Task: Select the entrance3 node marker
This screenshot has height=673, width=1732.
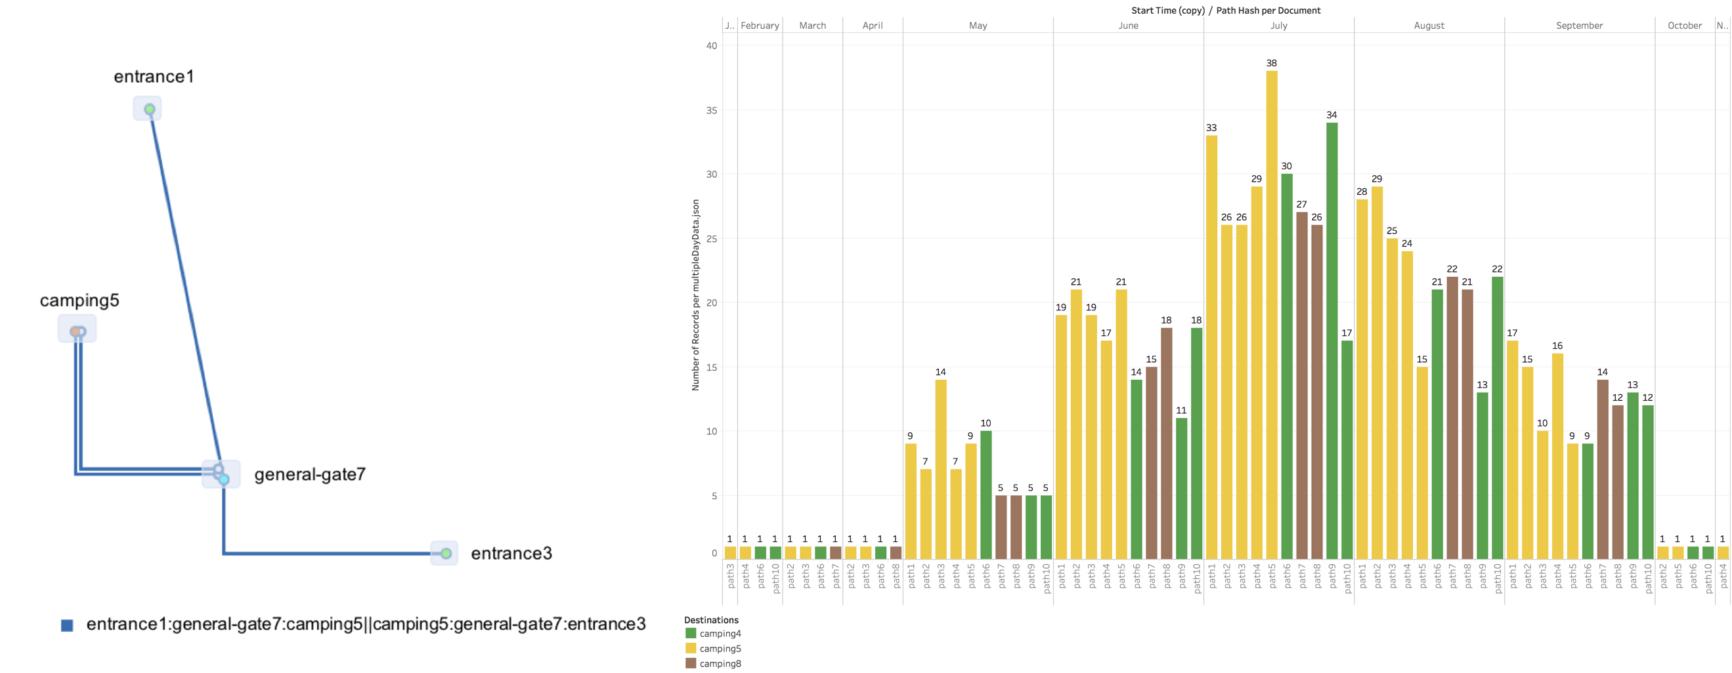Action: click(445, 554)
